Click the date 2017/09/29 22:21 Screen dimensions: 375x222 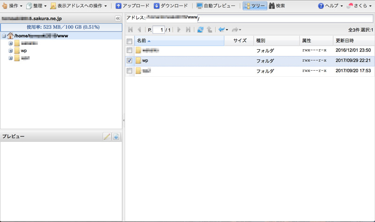(x=353, y=60)
